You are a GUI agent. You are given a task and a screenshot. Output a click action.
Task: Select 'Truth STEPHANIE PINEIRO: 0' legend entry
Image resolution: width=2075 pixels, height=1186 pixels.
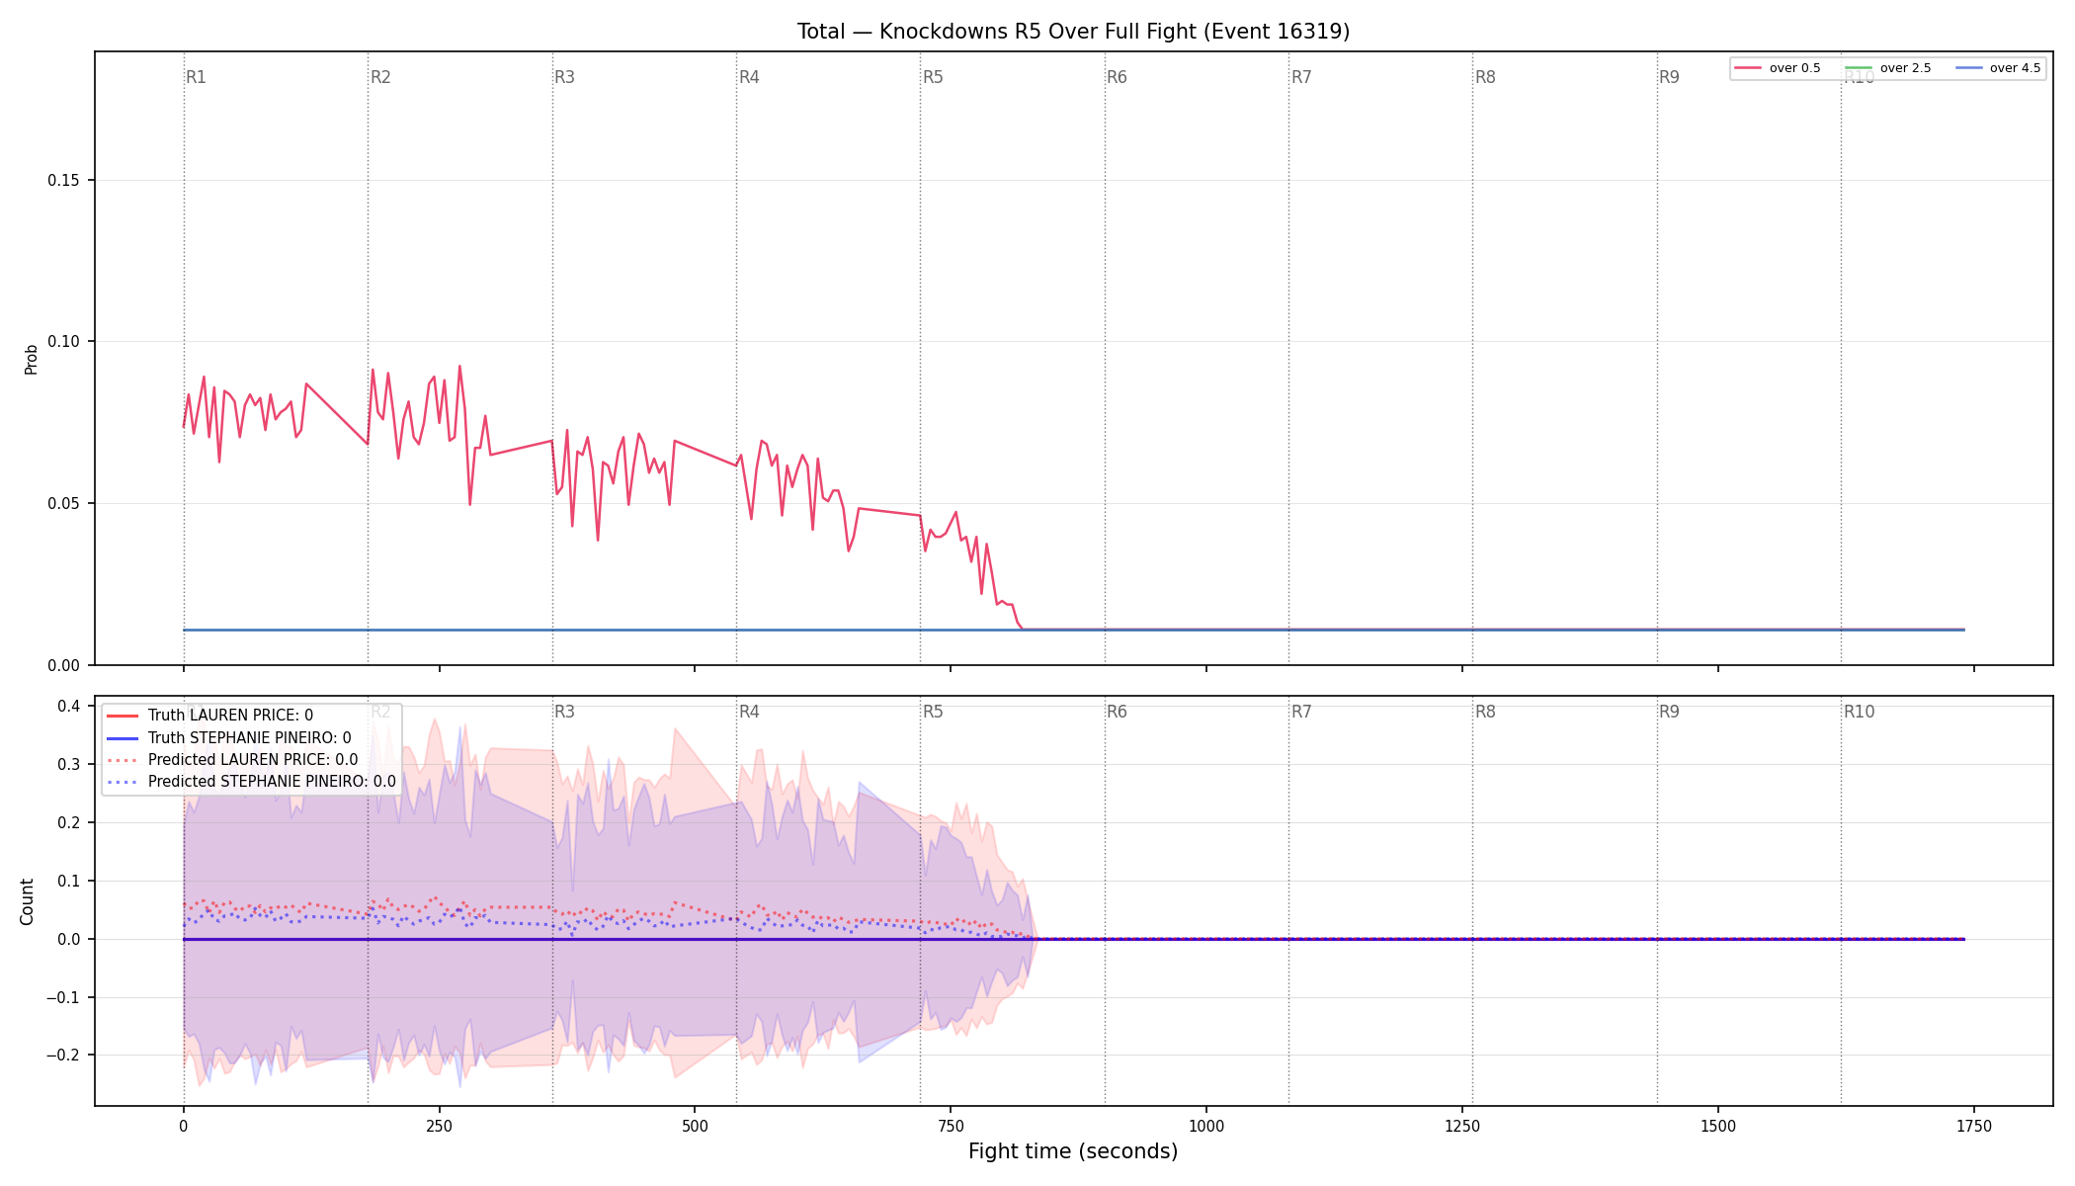[x=228, y=737]
